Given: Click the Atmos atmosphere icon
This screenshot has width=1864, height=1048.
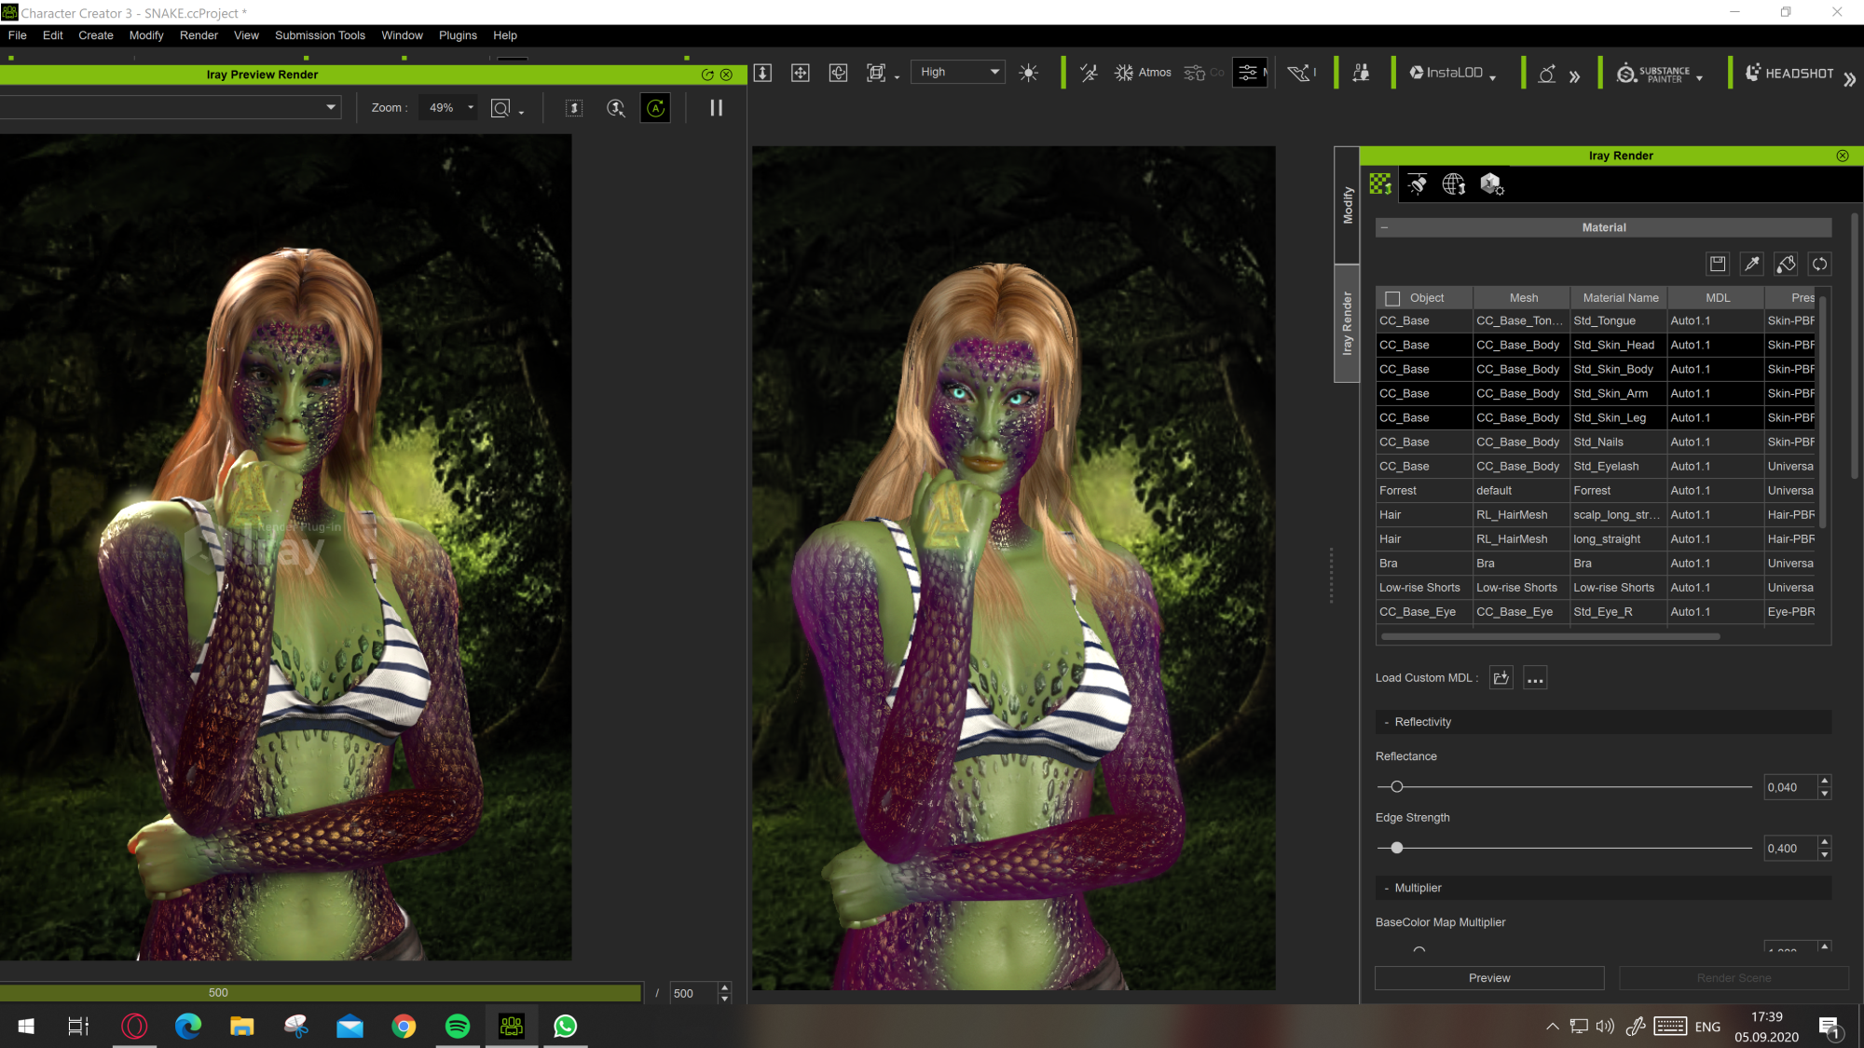Looking at the screenshot, I should [x=1143, y=73].
